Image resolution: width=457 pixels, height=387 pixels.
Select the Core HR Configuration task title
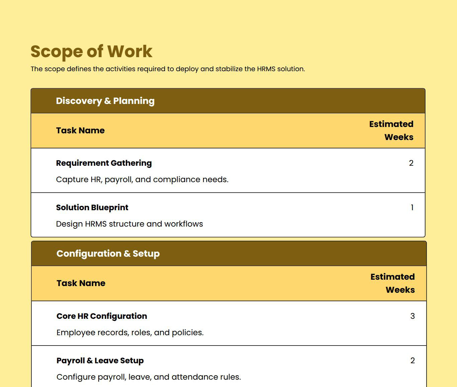(102, 316)
